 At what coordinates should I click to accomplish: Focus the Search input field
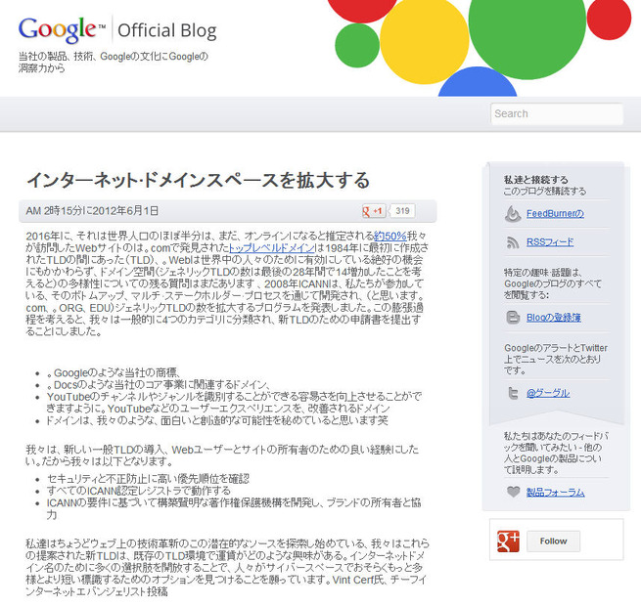coord(557,113)
